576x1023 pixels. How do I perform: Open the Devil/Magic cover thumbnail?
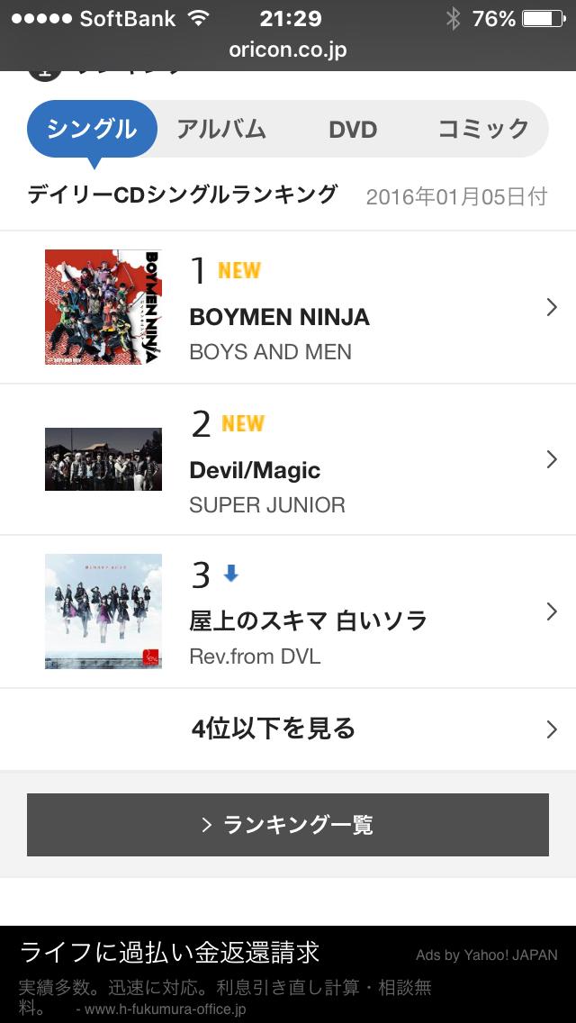tap(103, 459)
